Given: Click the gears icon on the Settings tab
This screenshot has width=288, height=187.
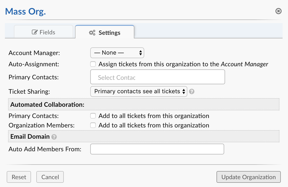Looking at the screenshot, I should pos(92,33).
